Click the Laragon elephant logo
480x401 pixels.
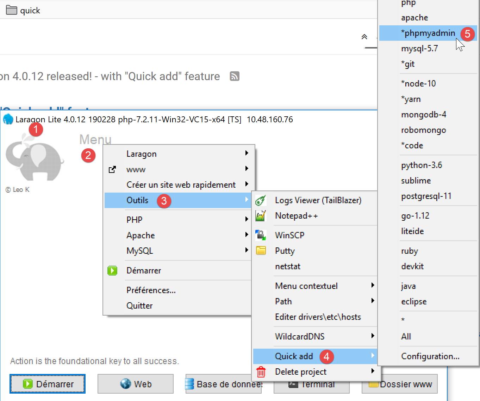[x=35, y=159]
